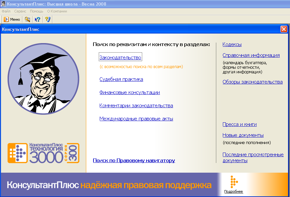Click the календарь бухгалтера description text
The image size is (290, 197).
[245, 67]
